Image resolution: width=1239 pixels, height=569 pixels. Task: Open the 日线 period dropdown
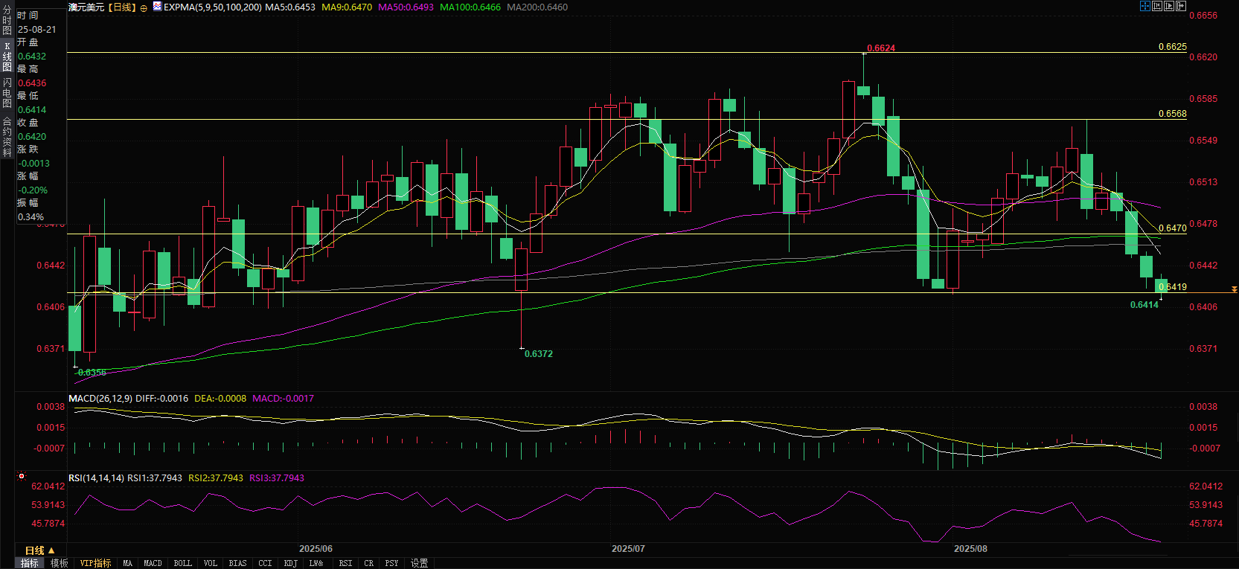click(39, 550)
